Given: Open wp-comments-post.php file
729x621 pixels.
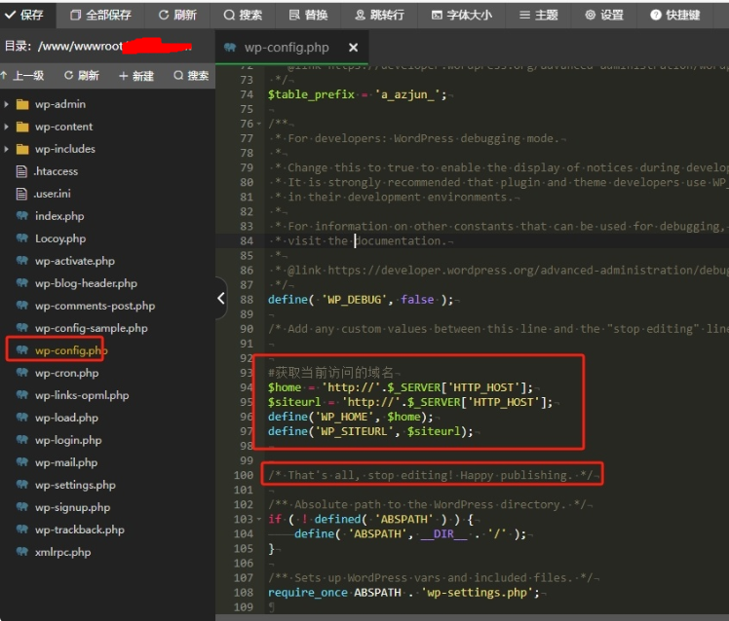Looking at the screenshot, I should (95, 306).
